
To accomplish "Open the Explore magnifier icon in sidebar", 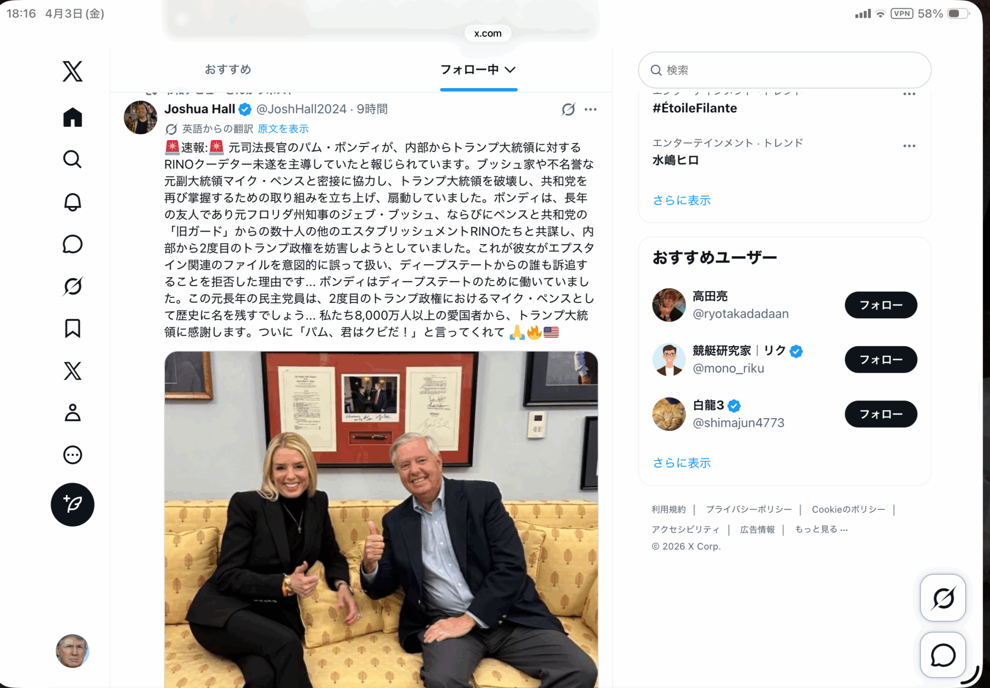I will pyautogui.click(x=72, y=159).
